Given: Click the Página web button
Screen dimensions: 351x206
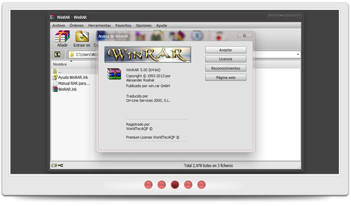Looking at the screenshot, I should (226, 78).
